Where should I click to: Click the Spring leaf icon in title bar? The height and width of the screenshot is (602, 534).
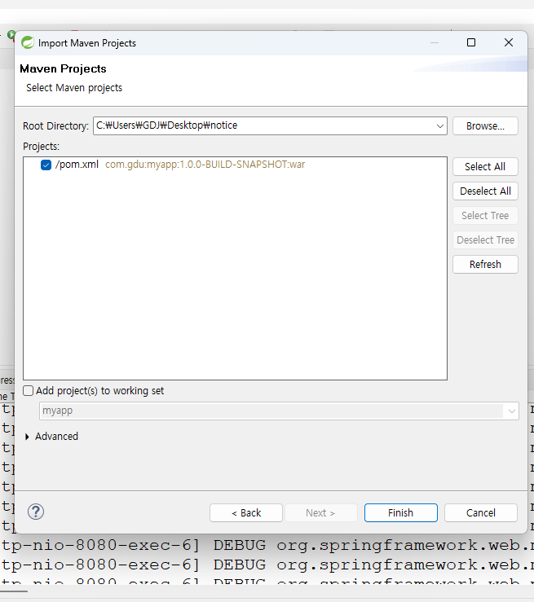pos(28,42)
